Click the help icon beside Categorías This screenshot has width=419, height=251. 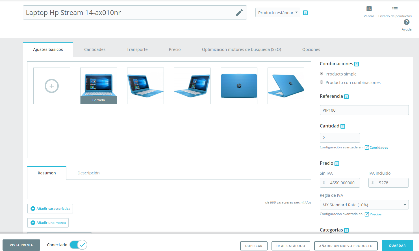346,230
